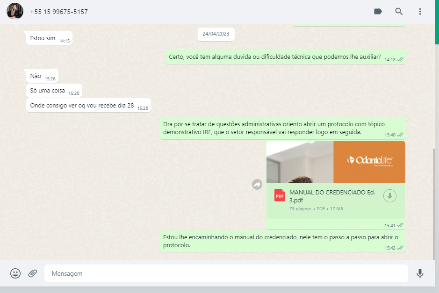The height and width of the screenshot is (293, 439).
Task: Click read checkmarks on 15:40 message
Action: tap(400, 135)
